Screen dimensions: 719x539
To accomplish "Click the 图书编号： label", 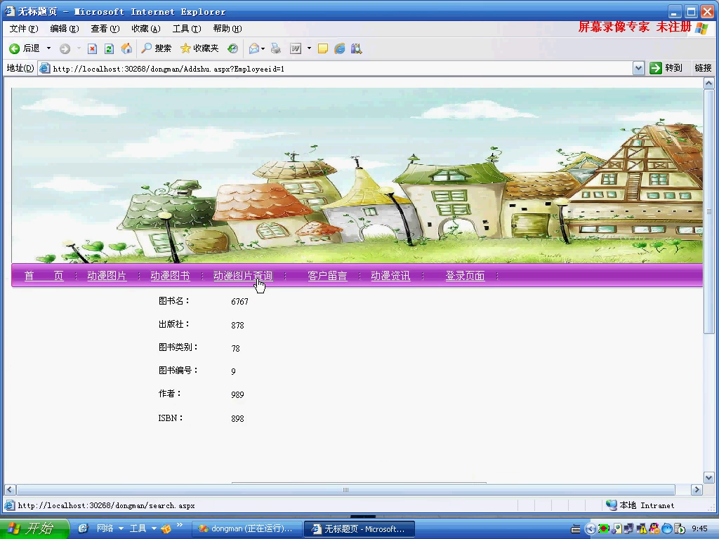I will click(x=178, y=371).
